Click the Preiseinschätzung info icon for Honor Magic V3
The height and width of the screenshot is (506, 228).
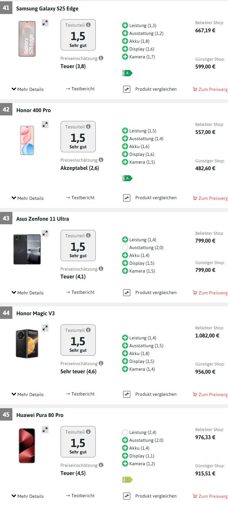coord(101,363)
